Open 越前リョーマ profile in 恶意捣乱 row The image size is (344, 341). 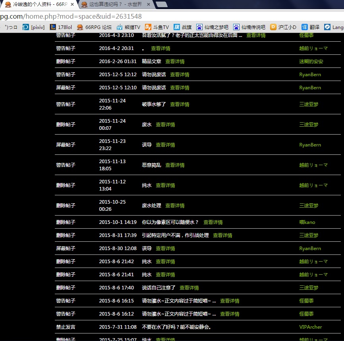pos(313,165)
